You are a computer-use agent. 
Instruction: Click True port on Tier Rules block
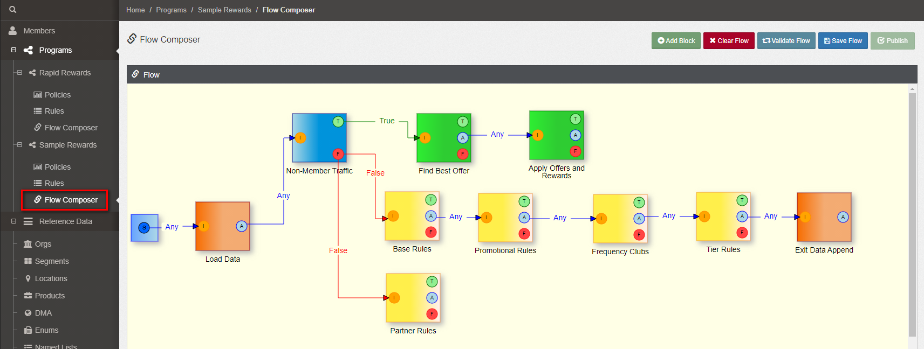(742, 200)
